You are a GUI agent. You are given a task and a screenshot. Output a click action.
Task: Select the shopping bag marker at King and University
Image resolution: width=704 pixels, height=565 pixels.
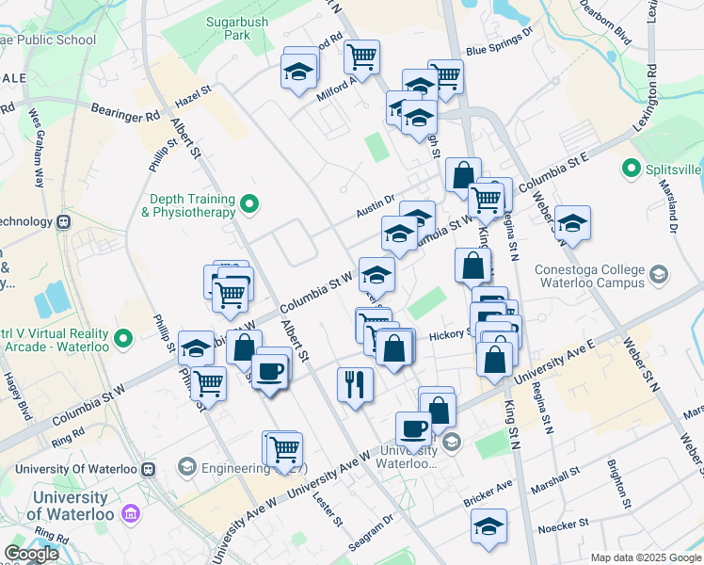click(494, 360)
